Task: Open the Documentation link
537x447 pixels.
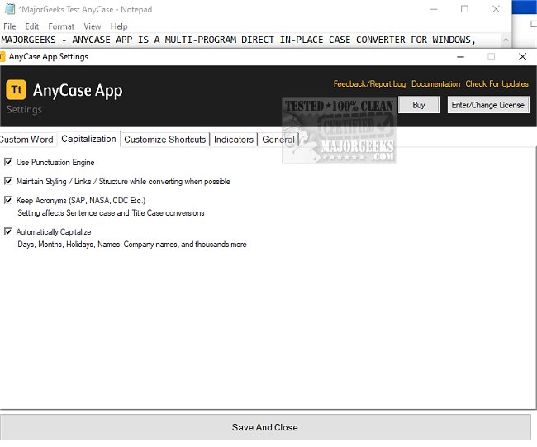Action: point(435,84)
